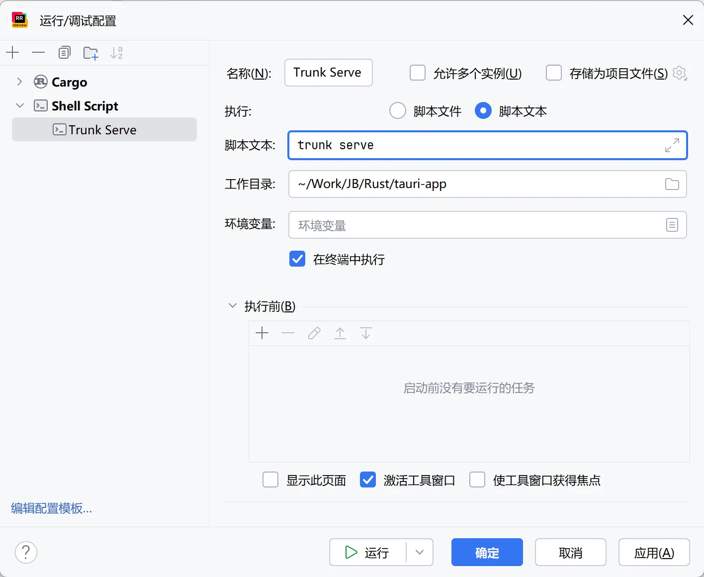Sort configurations alphabetically
This screenshot has height=577, width=704.
point(116,53)
